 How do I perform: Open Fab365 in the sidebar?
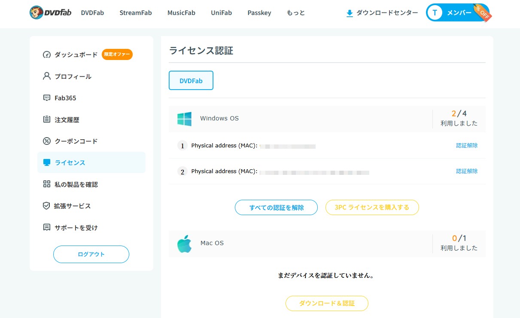coord(65,98)
